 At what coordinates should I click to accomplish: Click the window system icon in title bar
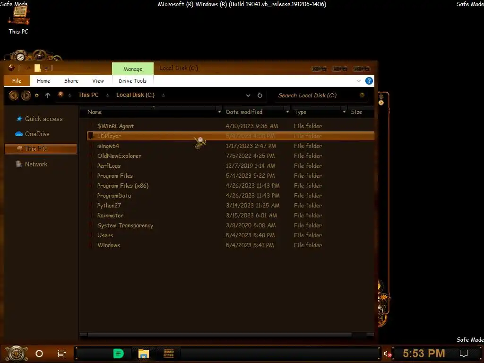(11, 67)
